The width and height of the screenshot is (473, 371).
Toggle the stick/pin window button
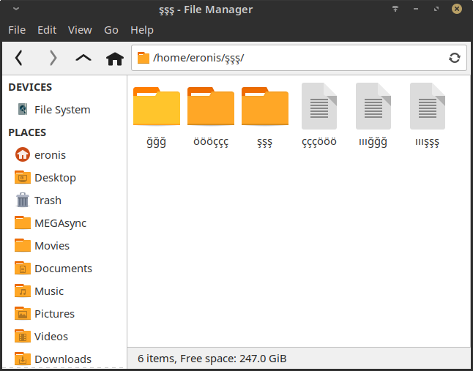(x=395, y=9)
